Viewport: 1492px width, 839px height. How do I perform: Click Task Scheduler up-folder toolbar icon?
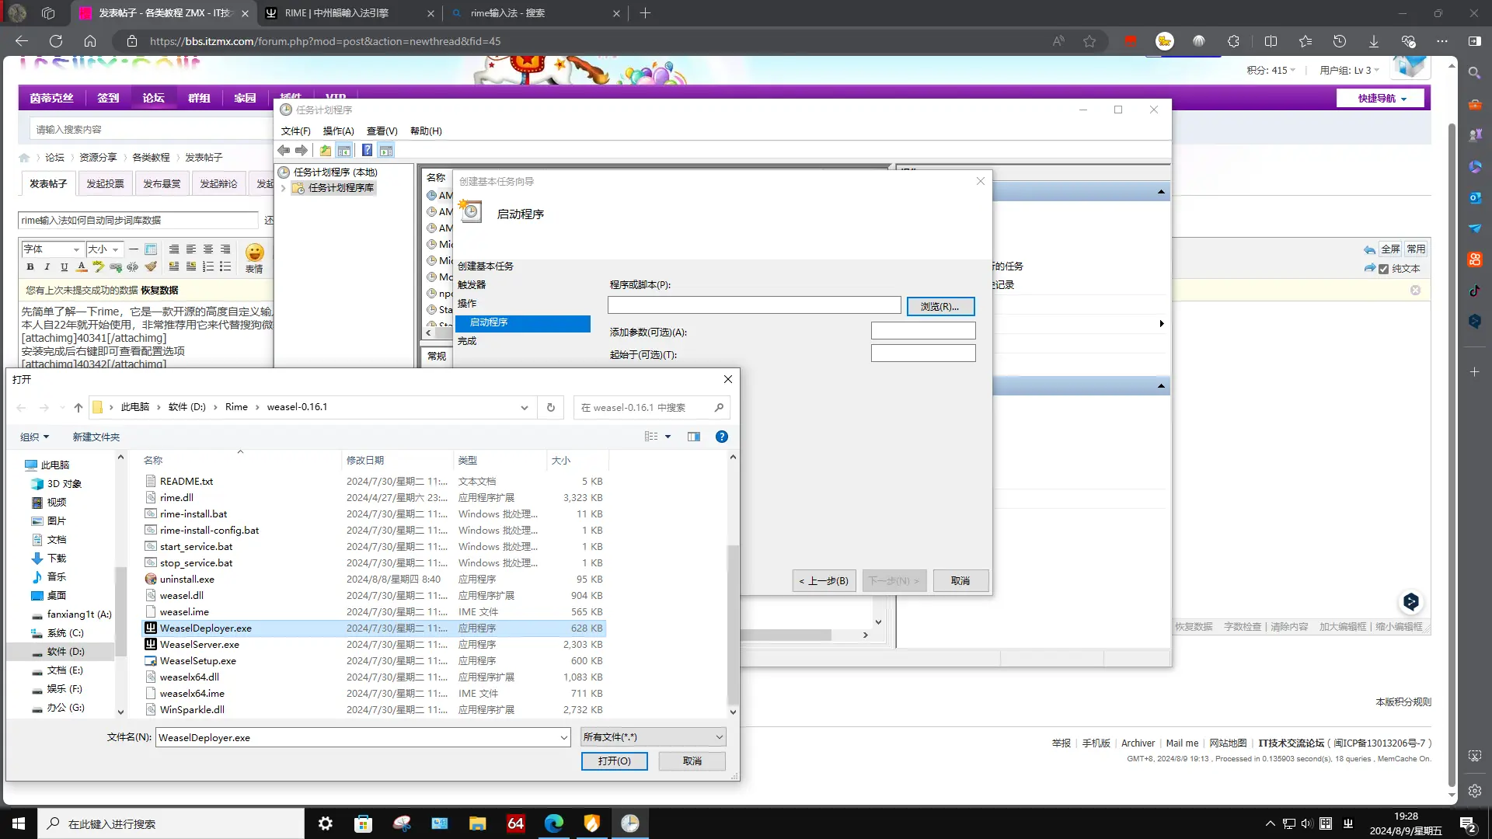click(x=325, y=151)
